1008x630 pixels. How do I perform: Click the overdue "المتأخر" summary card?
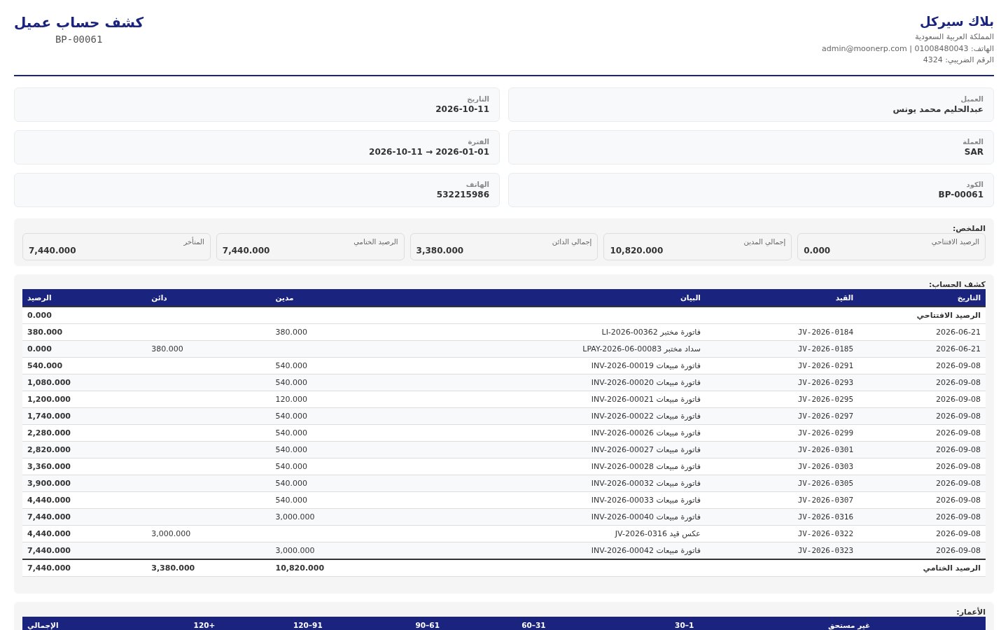coord(116,246)
